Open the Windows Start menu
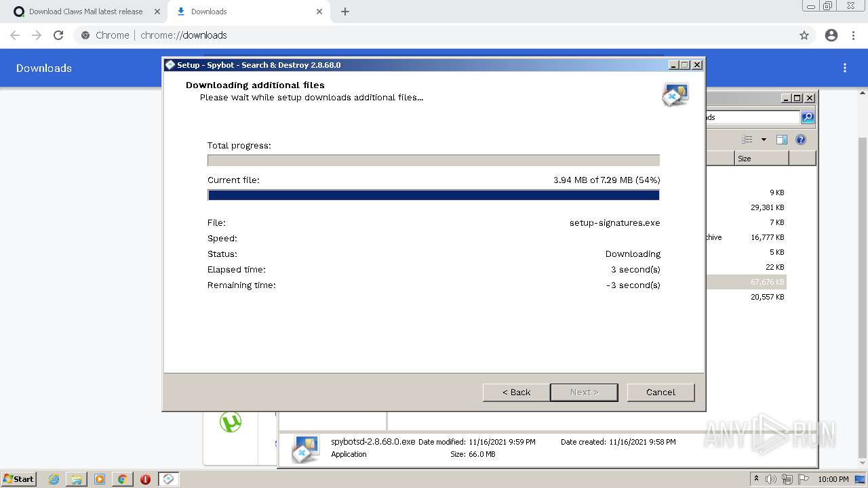The image size is (868, 488). [18, 479]
